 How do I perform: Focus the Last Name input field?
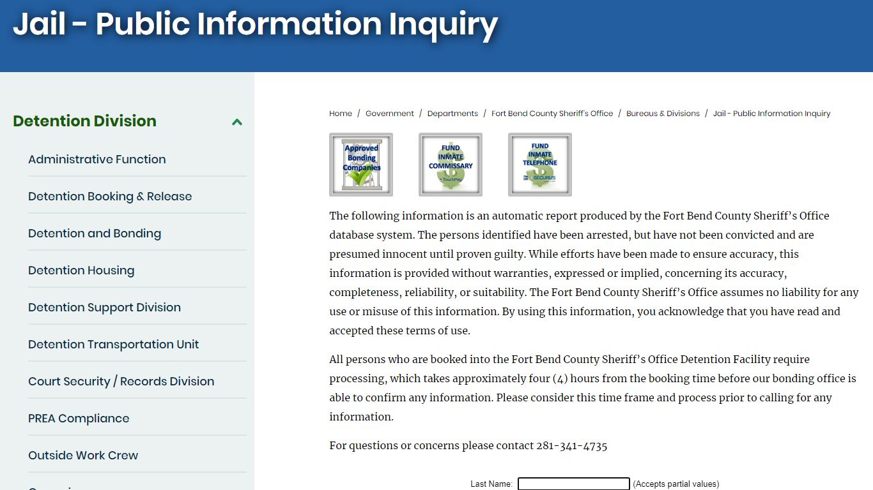pyautogui.click(x=574, y=484)
